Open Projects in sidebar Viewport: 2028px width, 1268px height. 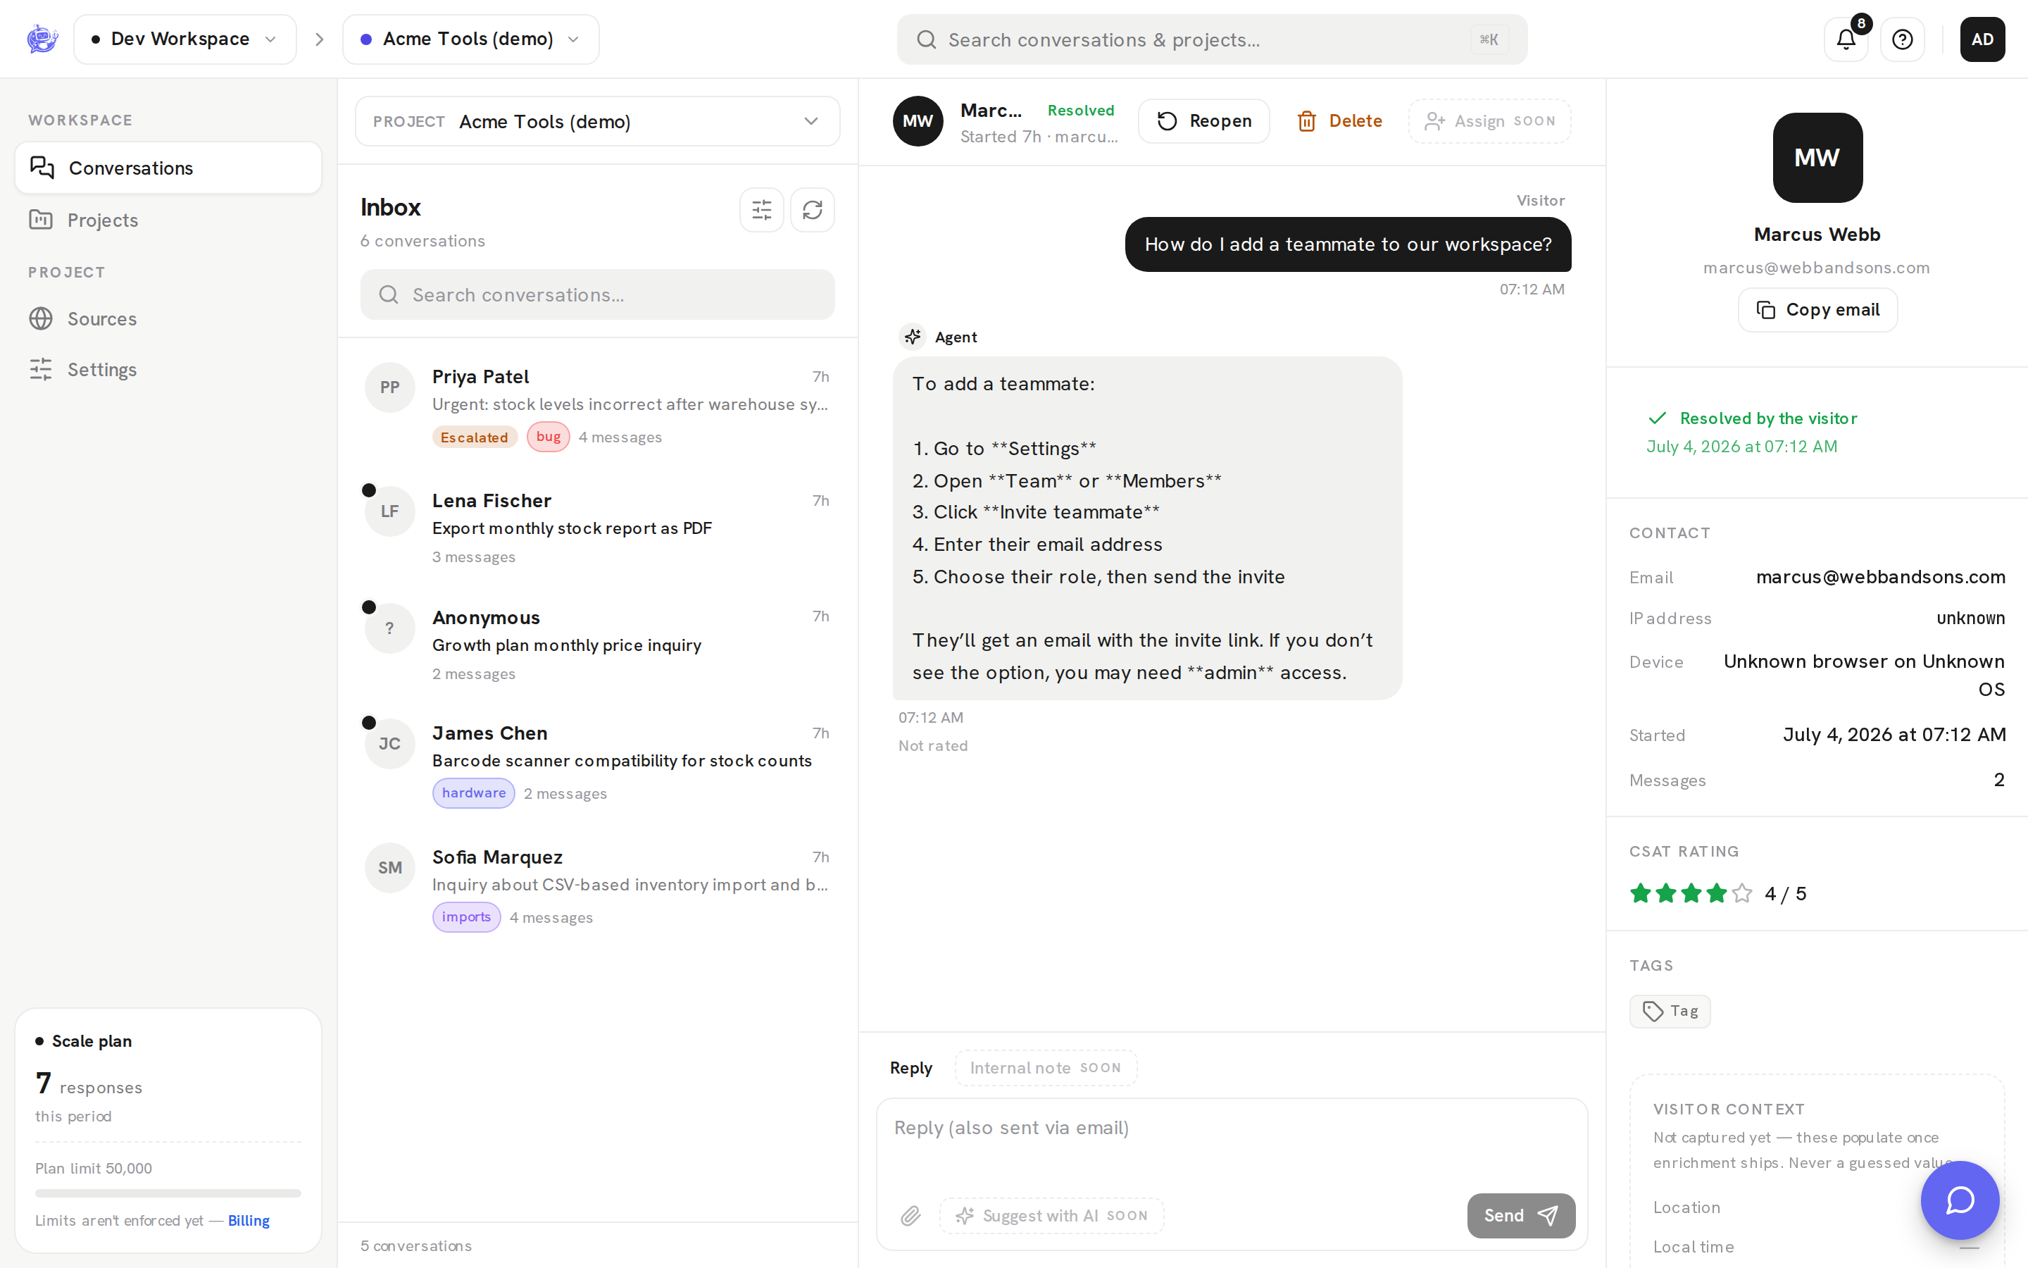tap(168, 220)
